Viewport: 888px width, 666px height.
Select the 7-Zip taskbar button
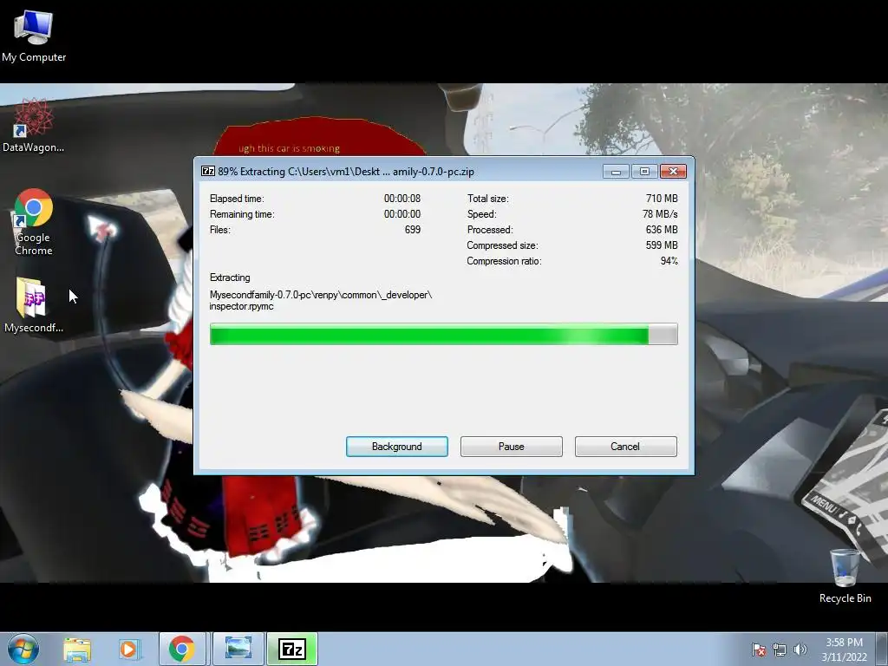click(292, 649)
